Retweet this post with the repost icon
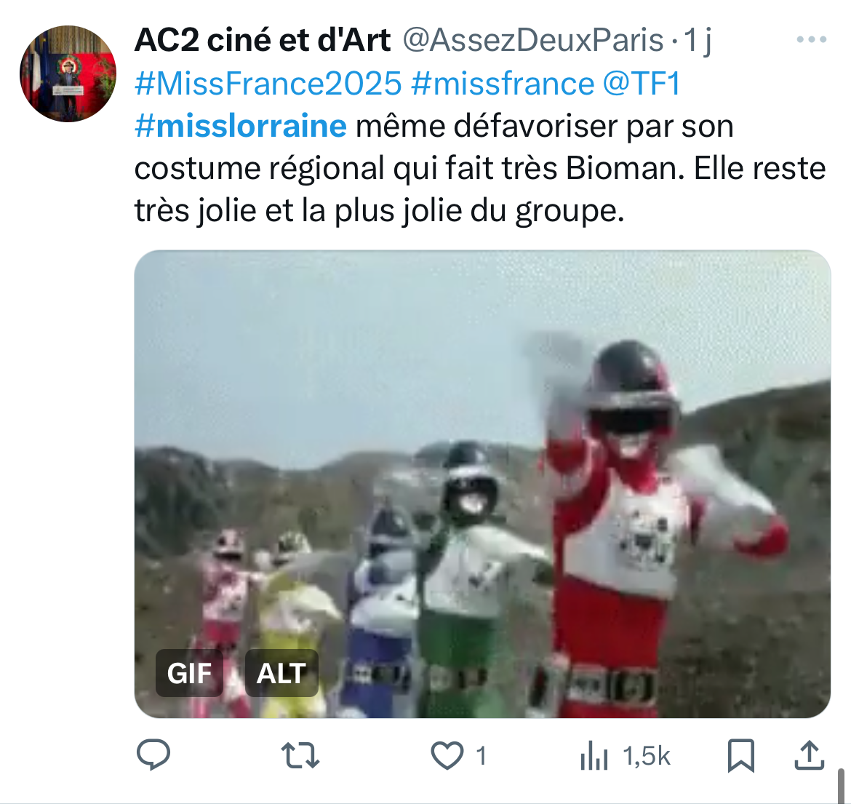This screenshot has width=851, height=804. [300, 756]
